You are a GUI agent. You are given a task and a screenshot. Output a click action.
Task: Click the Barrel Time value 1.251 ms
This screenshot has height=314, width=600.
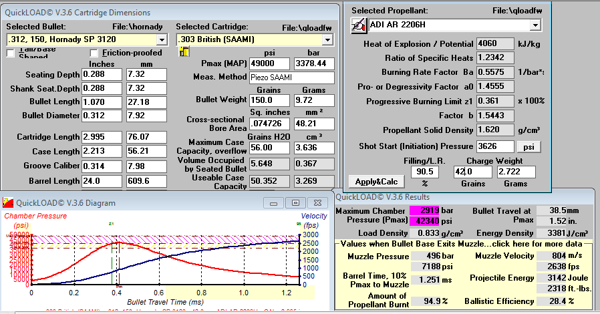point(426,280)
